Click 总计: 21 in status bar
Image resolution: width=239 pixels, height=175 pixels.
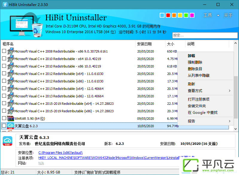(x=7, y=172)
